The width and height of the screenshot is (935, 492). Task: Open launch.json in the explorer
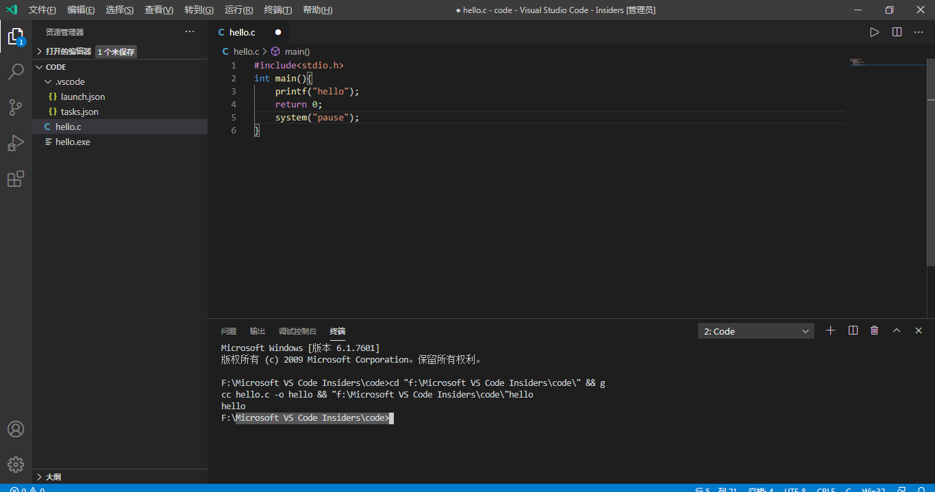(x=120, y=96)
